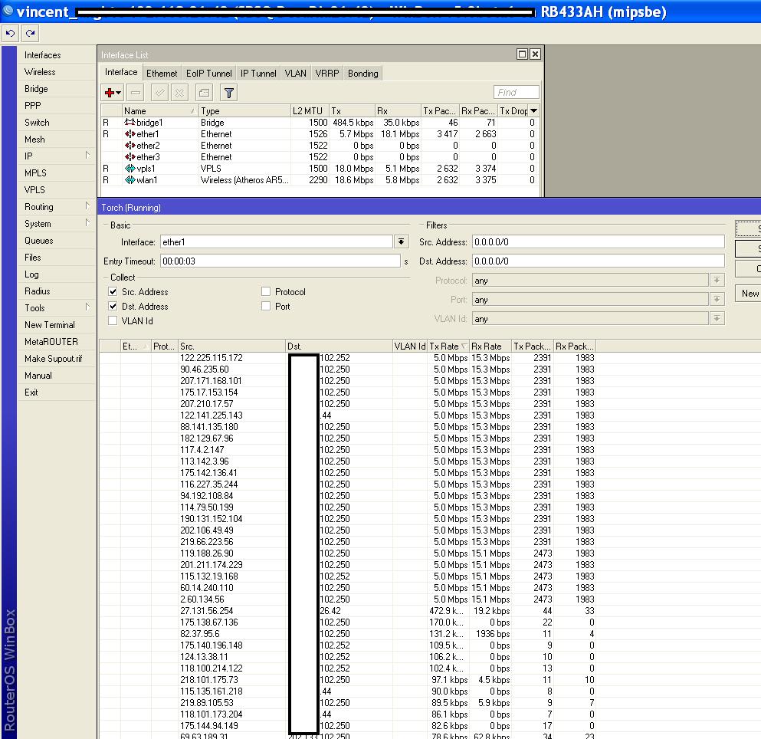Click the Redo arrow icon
This screenshot has height=739, width=761.
30,34
